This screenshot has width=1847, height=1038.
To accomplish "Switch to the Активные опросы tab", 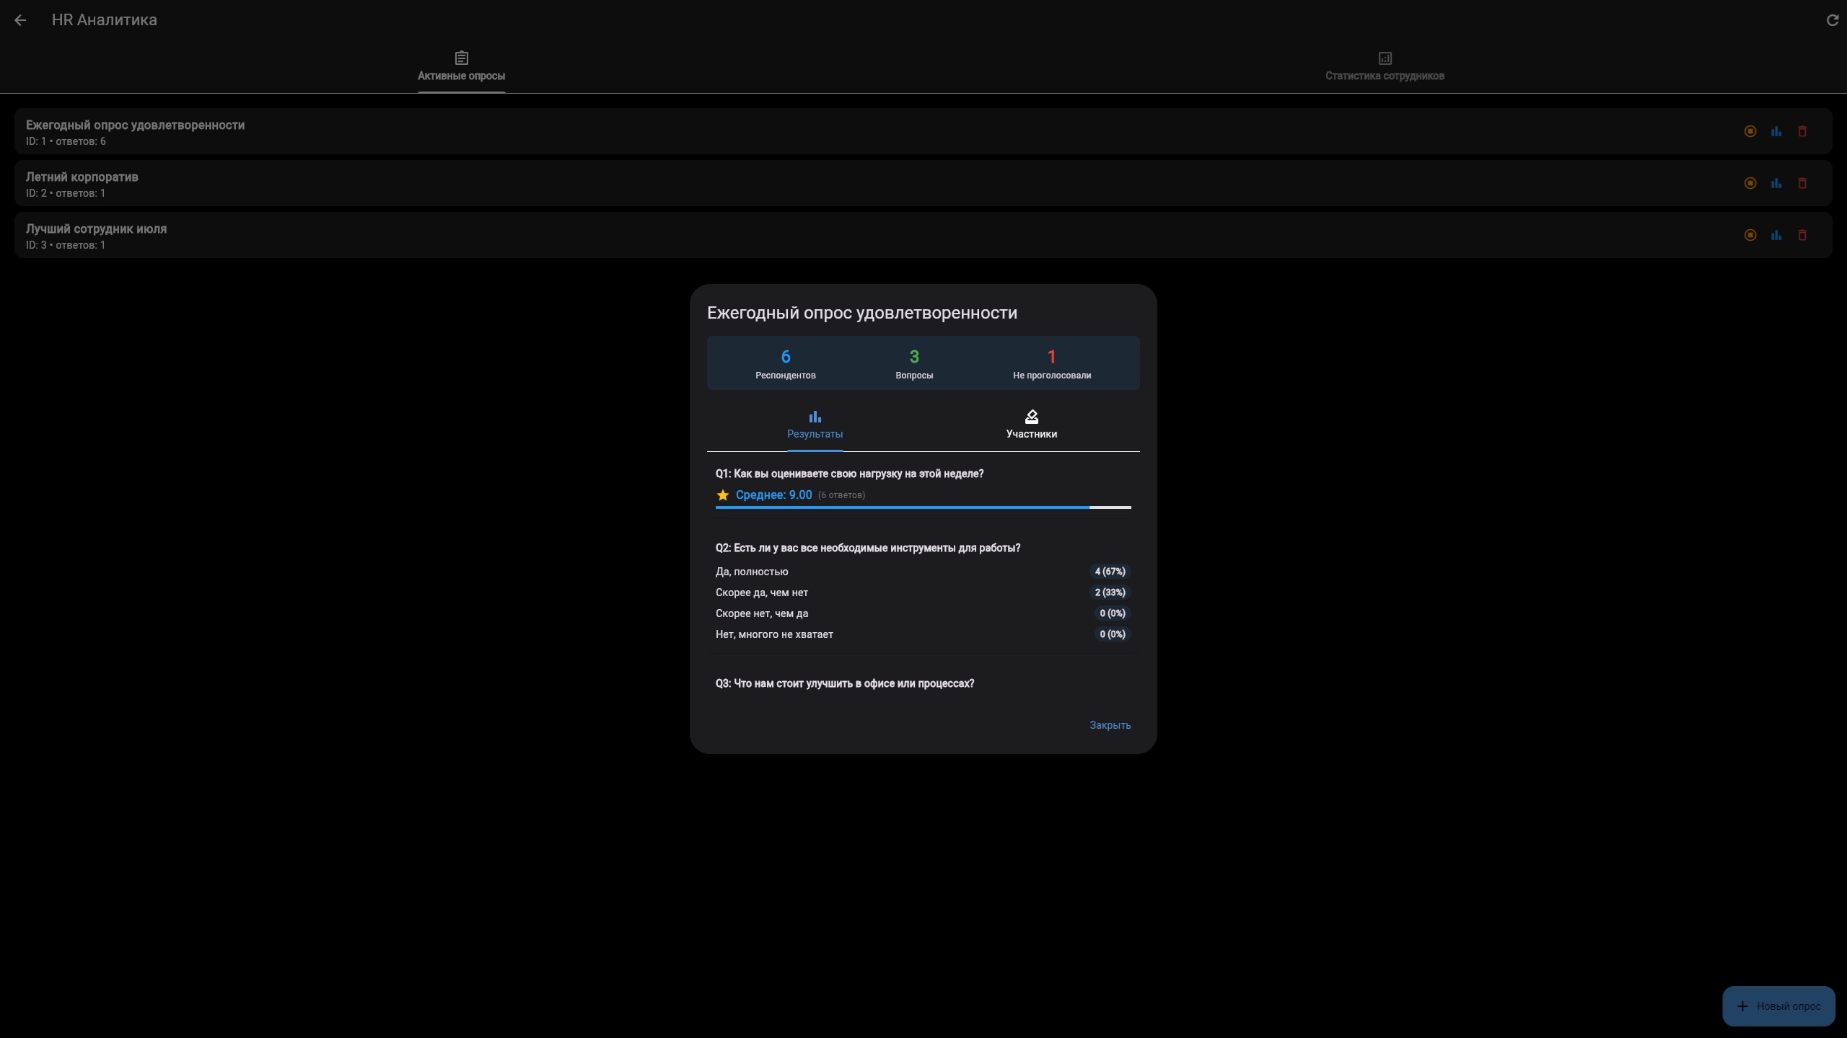I will [x=461, y=66].
